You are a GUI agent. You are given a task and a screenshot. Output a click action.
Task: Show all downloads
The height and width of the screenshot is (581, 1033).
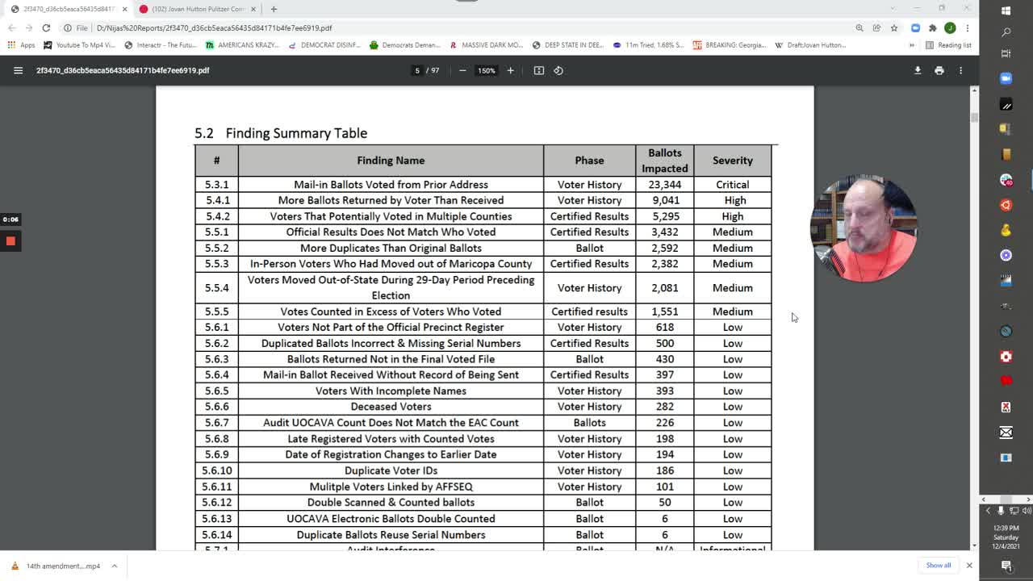point(939,565)
